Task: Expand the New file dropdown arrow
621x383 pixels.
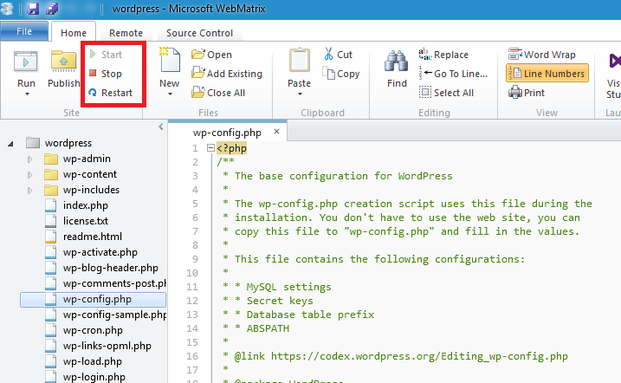Action: tap(170, 94)
